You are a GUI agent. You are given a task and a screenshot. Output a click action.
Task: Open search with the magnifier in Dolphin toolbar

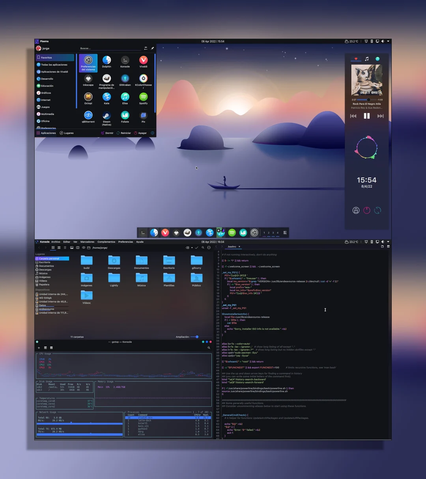pyautogui.click(x=202, y=248)
